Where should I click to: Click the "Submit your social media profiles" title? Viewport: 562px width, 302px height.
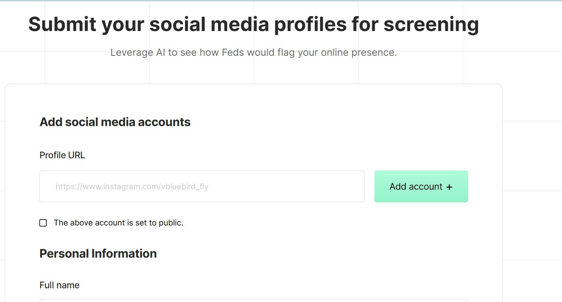click(x=253, y=24)
